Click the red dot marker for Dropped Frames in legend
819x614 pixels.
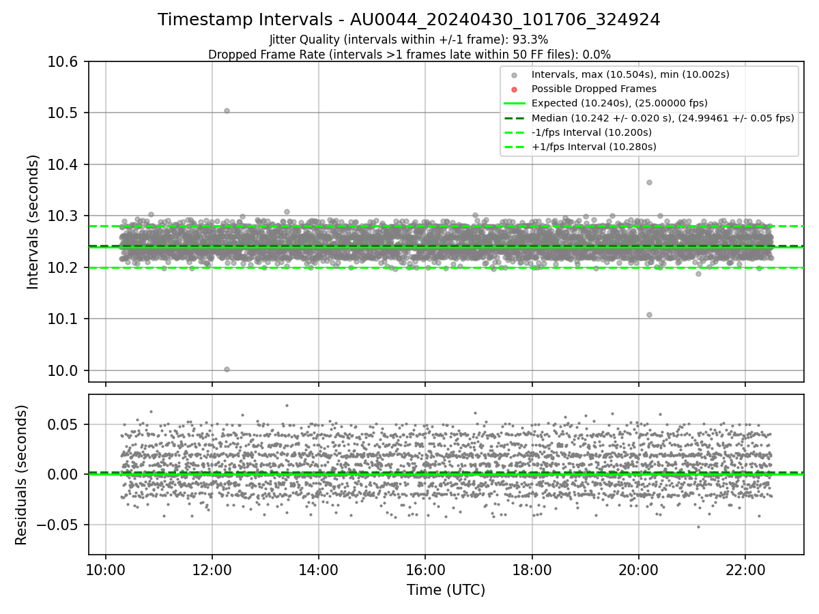pos(515,89)
